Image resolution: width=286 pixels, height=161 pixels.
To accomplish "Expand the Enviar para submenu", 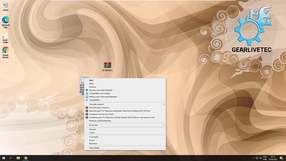I will pyautogui.click(x=125, y=125).
